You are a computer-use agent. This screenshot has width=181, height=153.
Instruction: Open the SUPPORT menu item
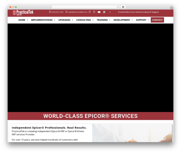click(141, 20)
